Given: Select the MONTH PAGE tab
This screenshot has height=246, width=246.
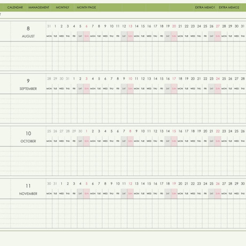Looking at the screenshot, I should 86,7.
